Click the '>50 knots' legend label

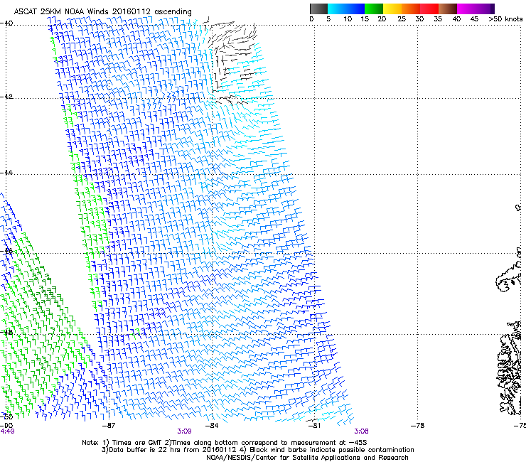tap(505, 19)
